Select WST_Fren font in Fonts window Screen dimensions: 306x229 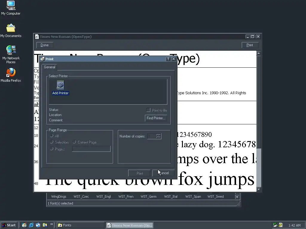click(126, 196)
